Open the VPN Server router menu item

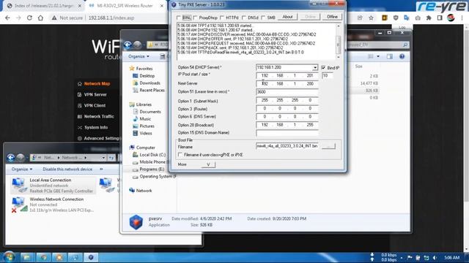click(95, 94)
